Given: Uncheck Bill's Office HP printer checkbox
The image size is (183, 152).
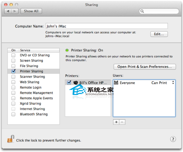Looking at the screenshot, I should tap(69, 82).
